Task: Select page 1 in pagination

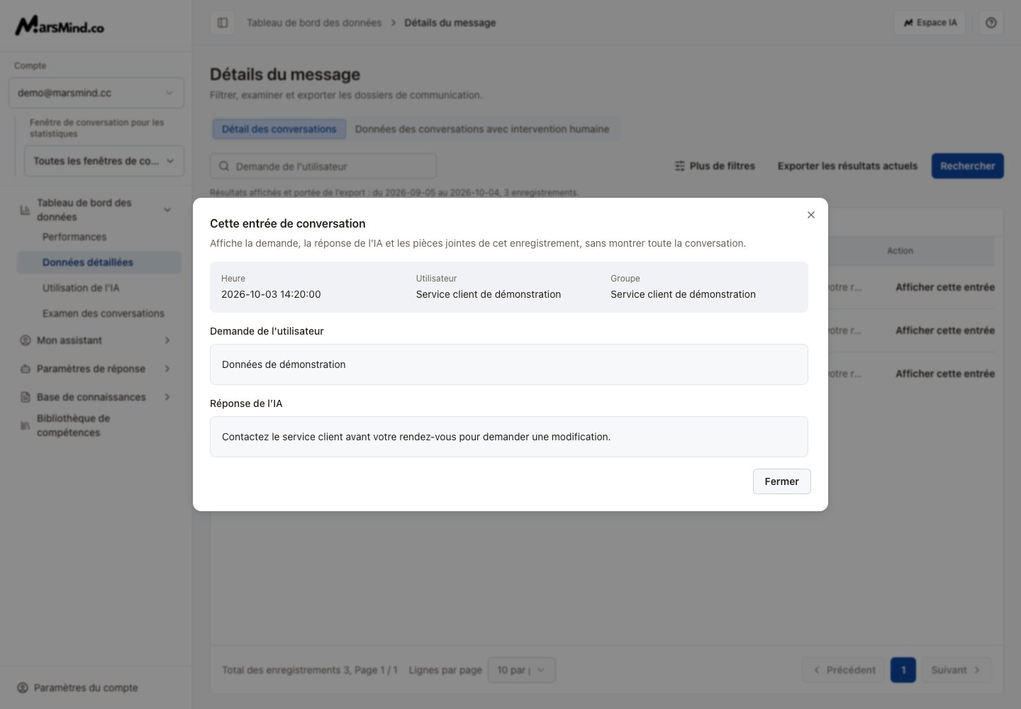Action: (903, 670)
